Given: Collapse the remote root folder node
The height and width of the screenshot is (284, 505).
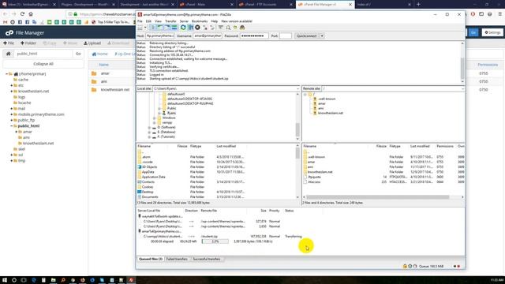Looking at the screenshot, I should [305, 95].
